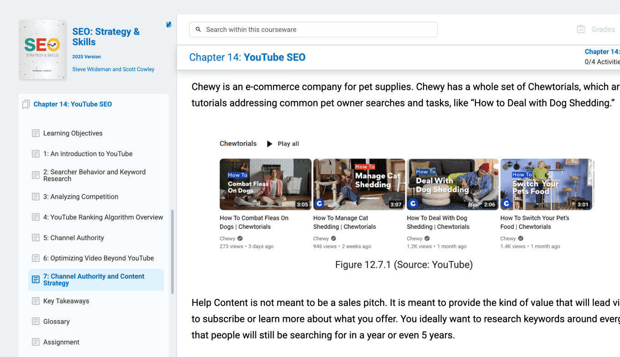Open 1: An Introduction to YouTube
This screenshot has height=357, width=620.
click(88, 154)
